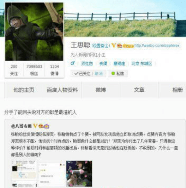
Task: Click 取消 to unfollow the user
Action: pos(98,74)
